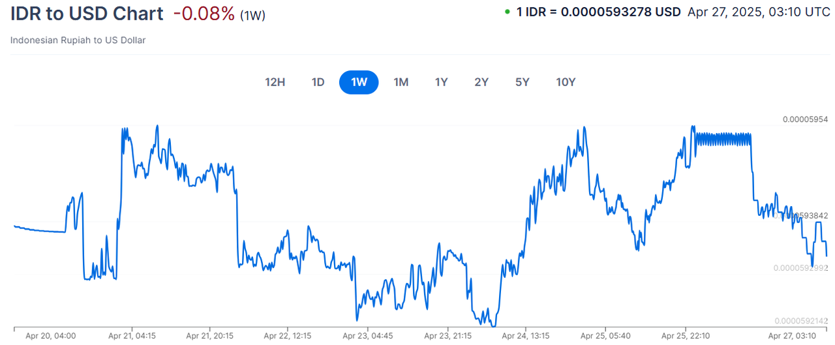Image resolution: width=835 pixels, height=345 pixels.
Task: Click the Apr 21, 04:15 axis marker
Action: (131, 336)
